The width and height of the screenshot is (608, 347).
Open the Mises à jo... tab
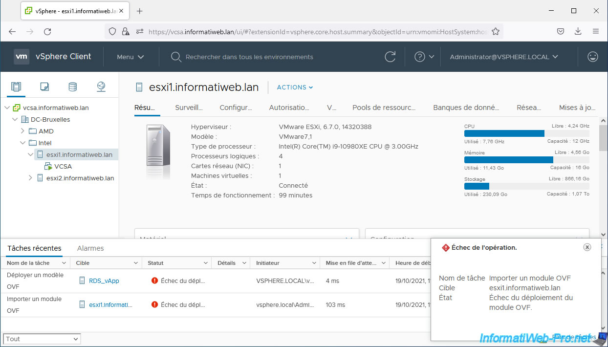(x=577, y=108)
